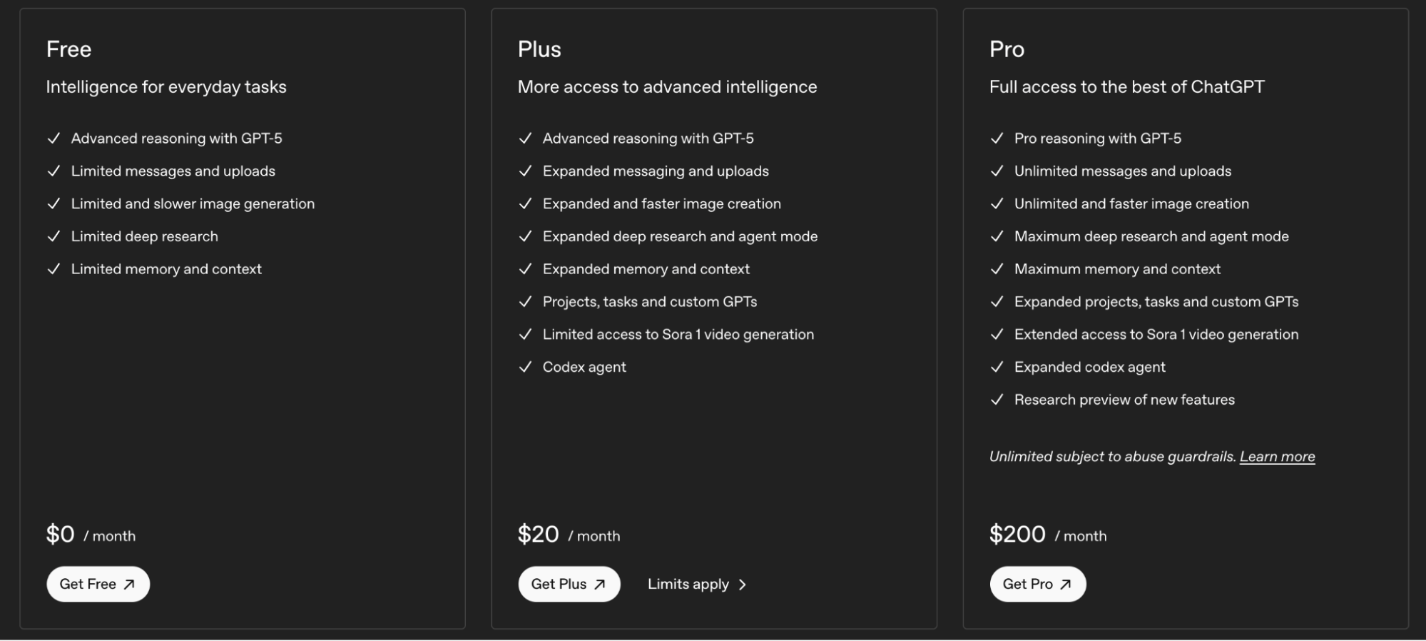Click the checkmark beside Codex agent
1426x641 pixels.
pos(526,367)
